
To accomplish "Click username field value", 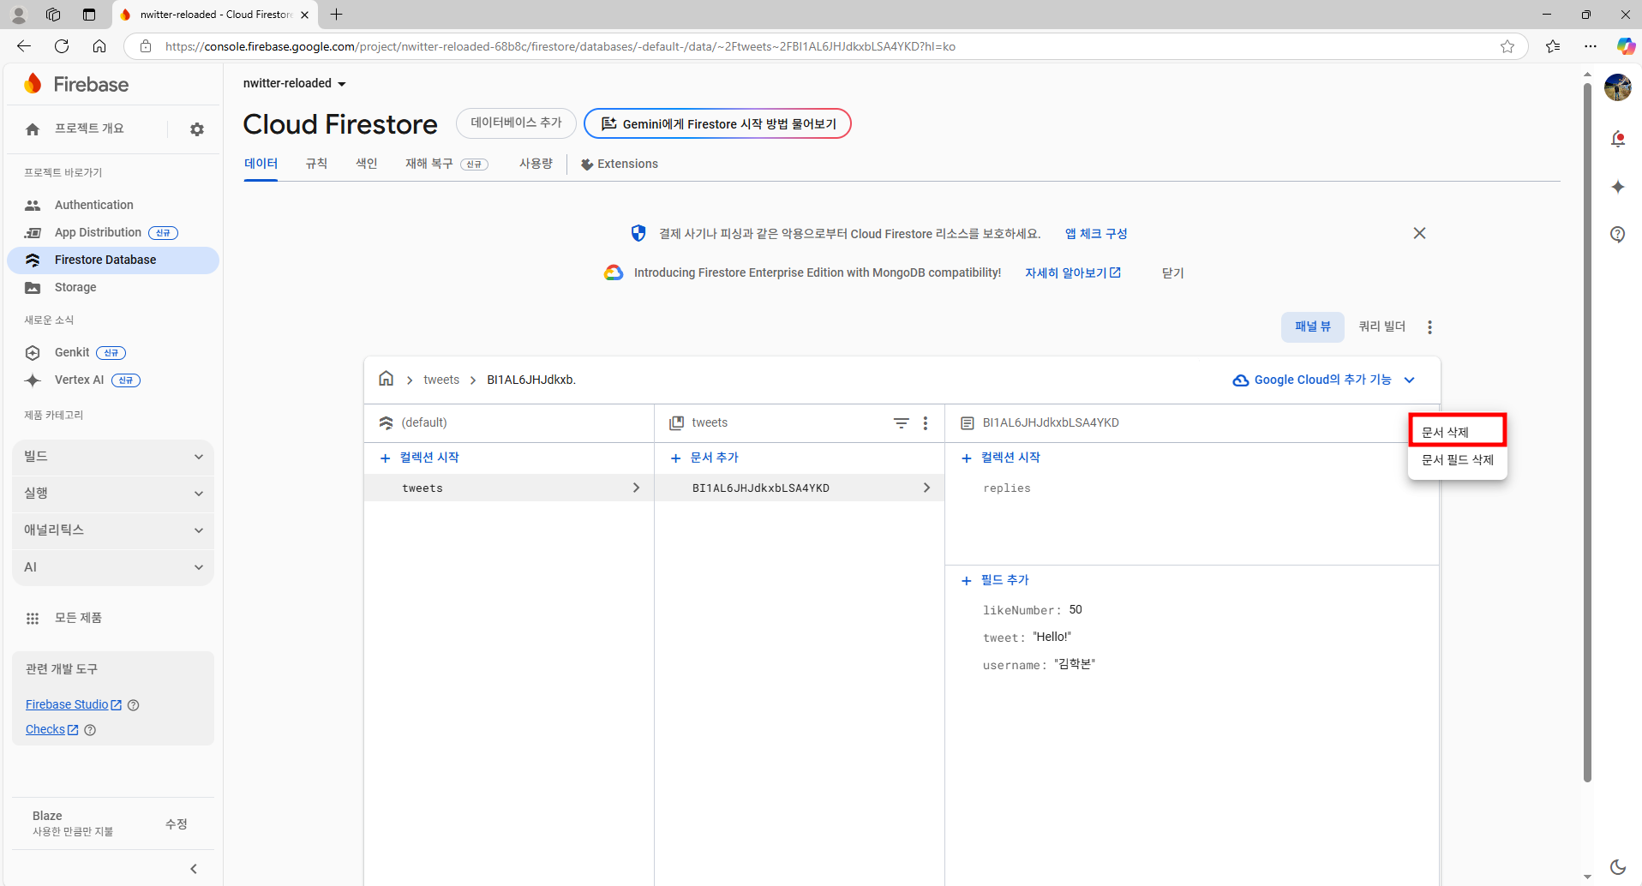I will point(1075,664).
